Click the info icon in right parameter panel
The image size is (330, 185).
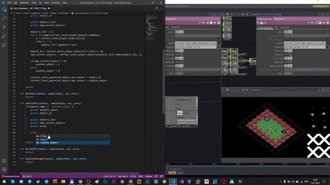pos(266,23)
